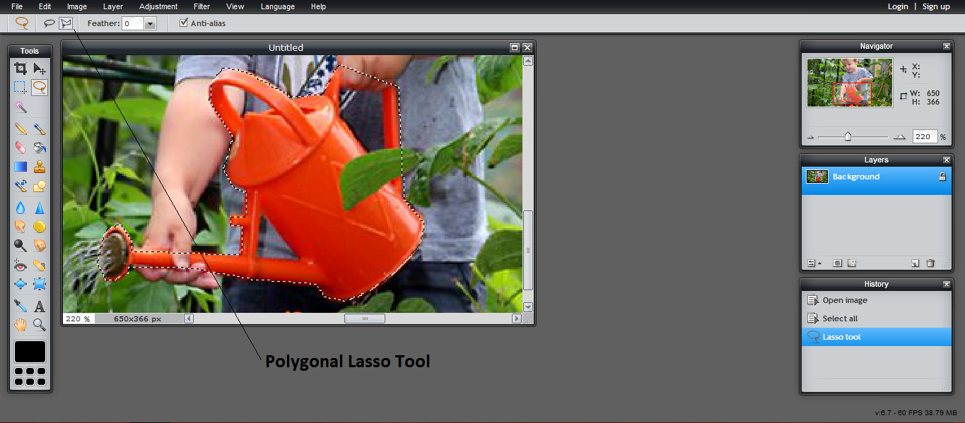This screenshot has height=423, width=965.
Task: Switch to the Polygonal Lasso mode toggle
Action: tap(66, 22)
